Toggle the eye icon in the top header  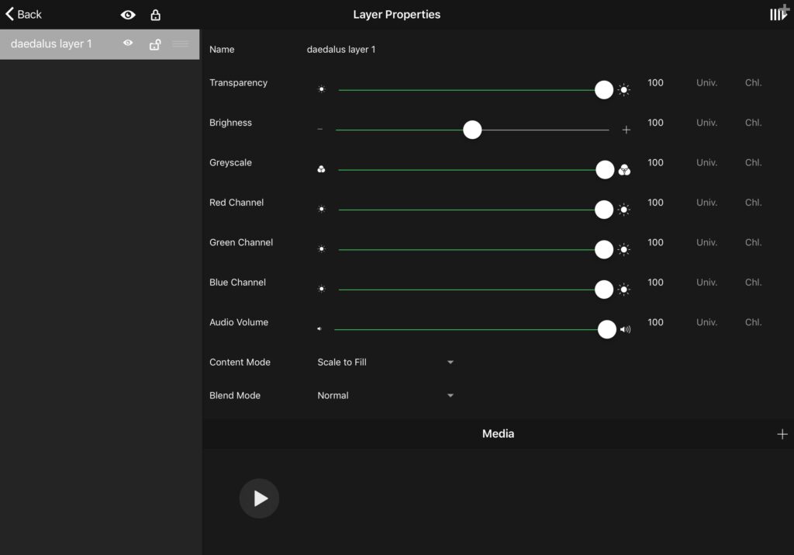[128, 15]
